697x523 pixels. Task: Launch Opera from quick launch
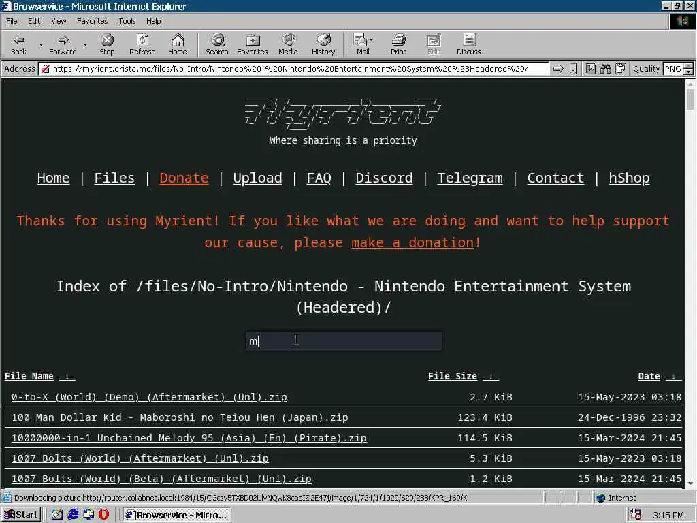pos(103,515)
